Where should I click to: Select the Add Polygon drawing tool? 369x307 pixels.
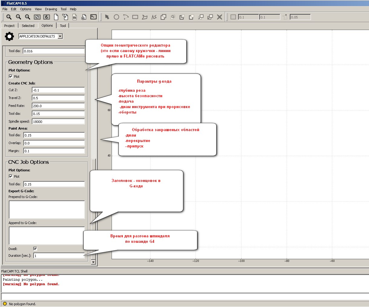tap(145, 17)
